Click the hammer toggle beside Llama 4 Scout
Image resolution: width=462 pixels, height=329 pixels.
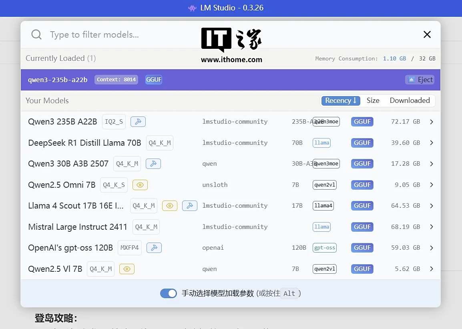tap(190, 205)
